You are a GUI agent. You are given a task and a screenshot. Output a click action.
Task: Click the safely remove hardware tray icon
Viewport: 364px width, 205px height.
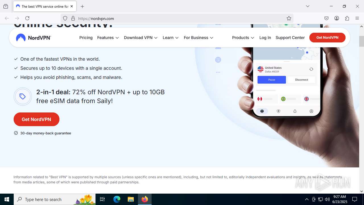pos(314,199)
